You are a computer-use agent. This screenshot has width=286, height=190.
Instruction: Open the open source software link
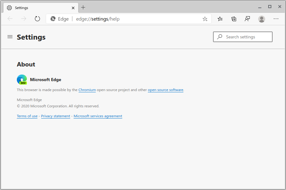[165, 90]
